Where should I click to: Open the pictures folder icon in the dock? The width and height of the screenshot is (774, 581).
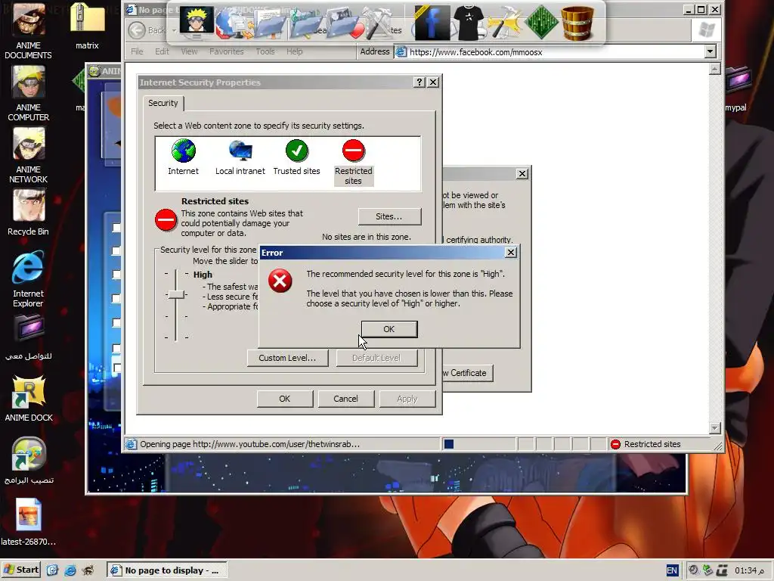pyautogui.click(x=344, y=23)
